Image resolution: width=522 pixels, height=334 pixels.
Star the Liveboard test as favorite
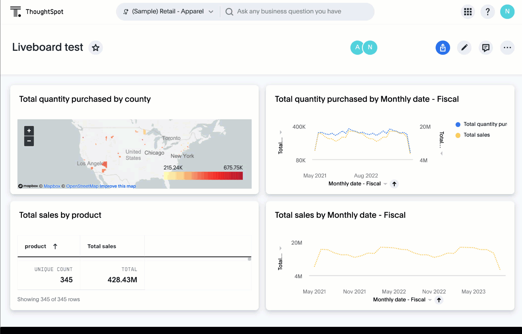[x=96, y=48]
